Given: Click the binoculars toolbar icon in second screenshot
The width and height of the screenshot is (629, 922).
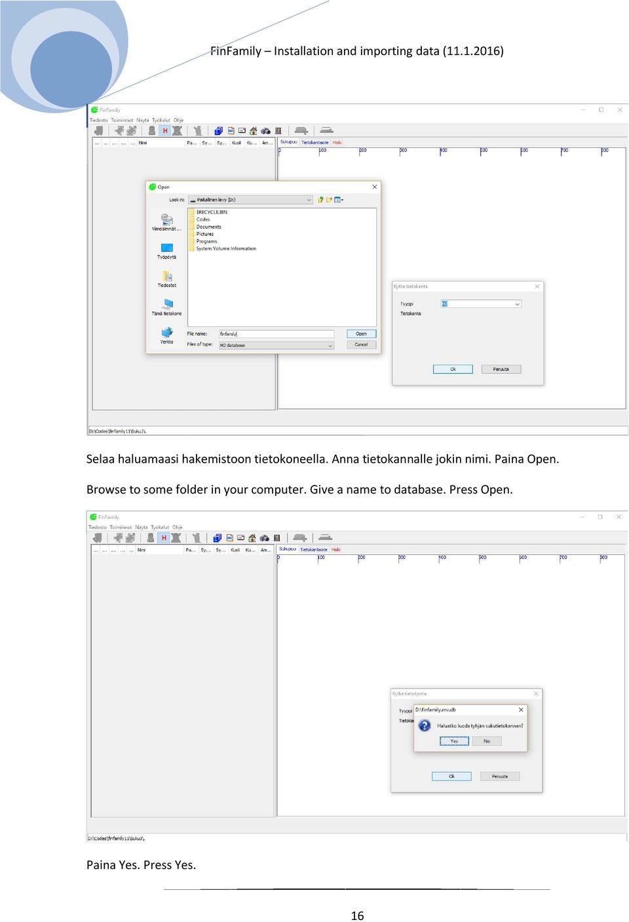Looking at the screenshot, I should tap(264, 538).
